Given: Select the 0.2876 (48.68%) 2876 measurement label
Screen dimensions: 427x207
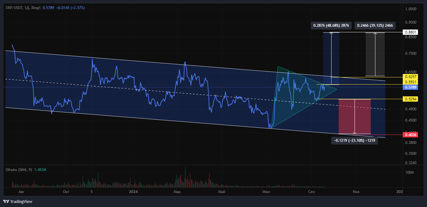Looking at the screenshot, I should 331,25.
